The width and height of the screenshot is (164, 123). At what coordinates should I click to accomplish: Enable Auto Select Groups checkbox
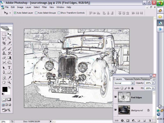(x=36, y=13)
